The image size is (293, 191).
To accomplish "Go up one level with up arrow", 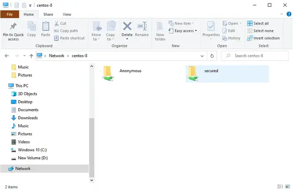I will pos(31,56).
